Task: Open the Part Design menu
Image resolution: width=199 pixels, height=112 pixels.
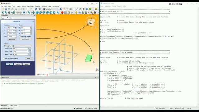Action: pos(30,6)
